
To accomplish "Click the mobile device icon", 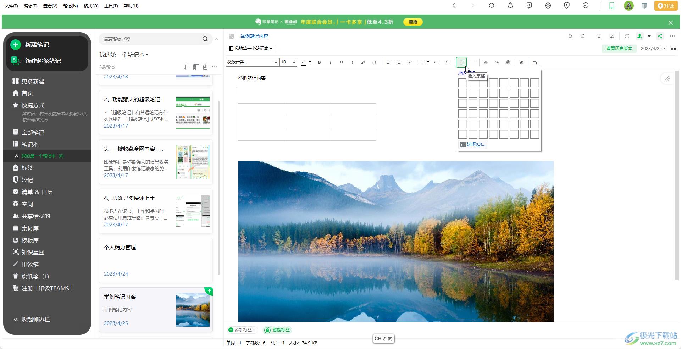I will pos(612,5).
